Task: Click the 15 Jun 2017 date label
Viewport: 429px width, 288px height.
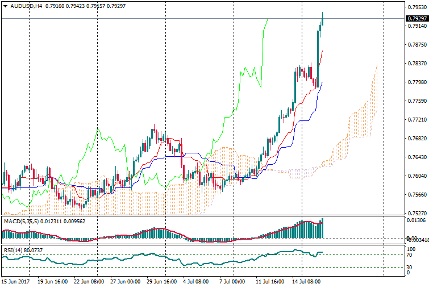Action: [15, 281]
